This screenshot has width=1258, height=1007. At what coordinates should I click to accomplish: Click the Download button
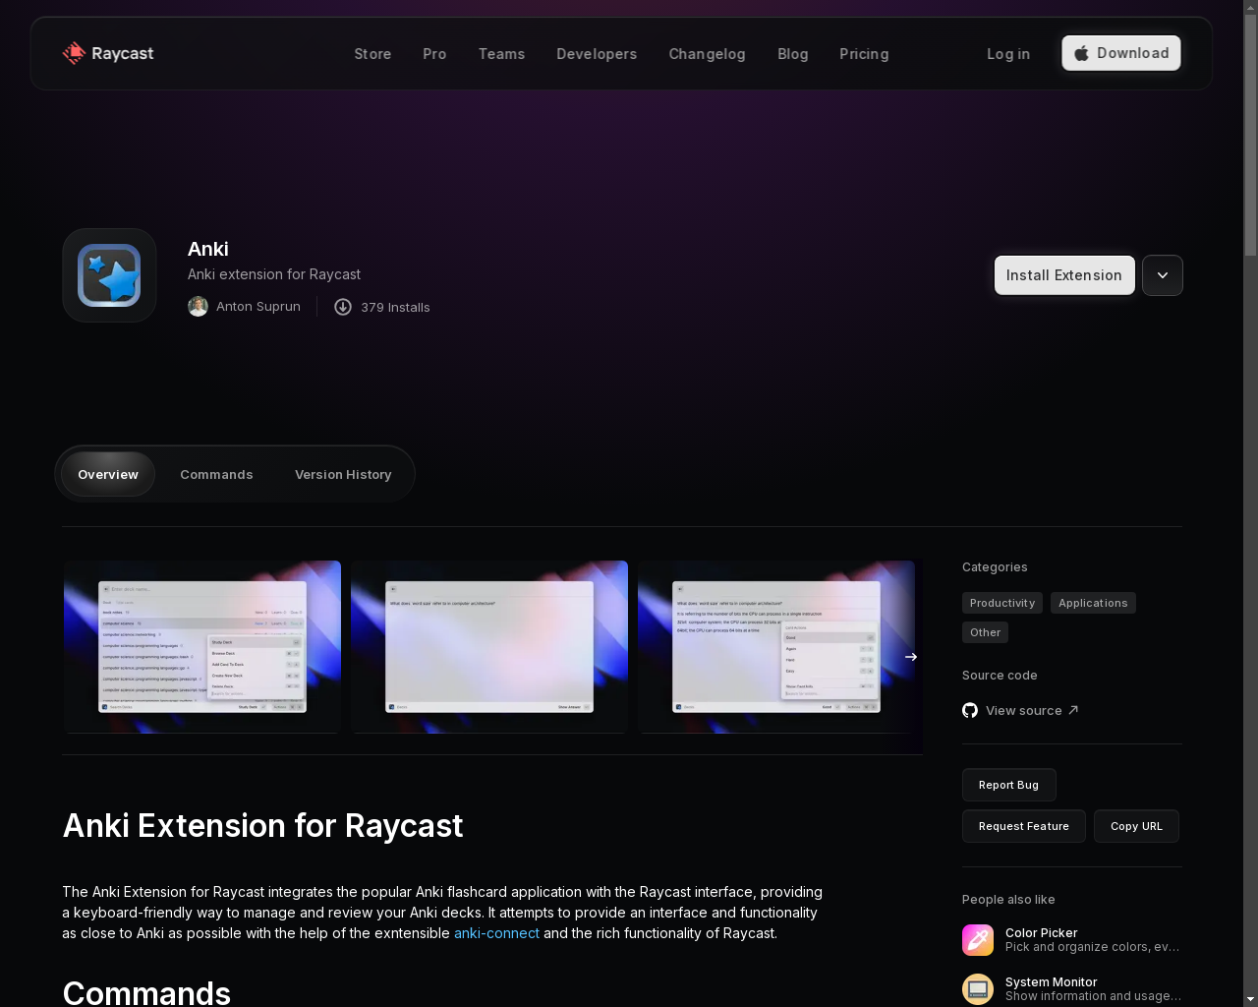click(1121, 53)
